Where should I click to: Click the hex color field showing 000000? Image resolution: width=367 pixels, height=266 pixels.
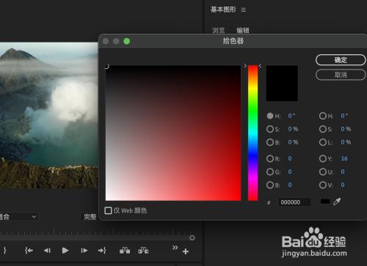coord(294,202)
